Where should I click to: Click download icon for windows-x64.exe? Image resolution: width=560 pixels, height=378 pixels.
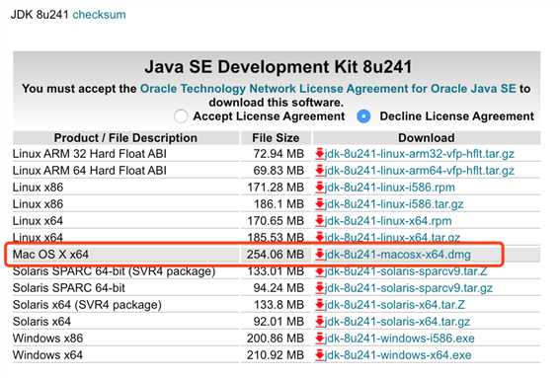tap(320, 355)
